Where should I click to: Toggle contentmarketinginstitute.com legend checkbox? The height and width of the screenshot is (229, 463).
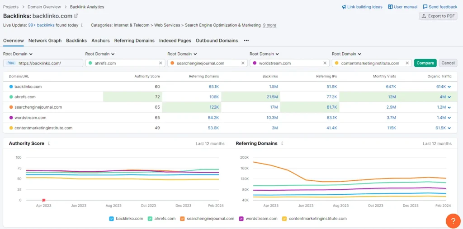pos(284,219)
